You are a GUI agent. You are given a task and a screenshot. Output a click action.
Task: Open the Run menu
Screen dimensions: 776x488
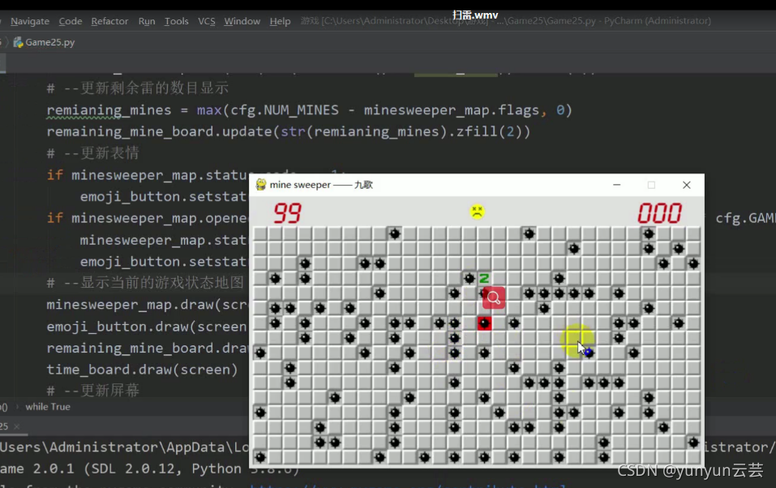click(x=147, y=21)
